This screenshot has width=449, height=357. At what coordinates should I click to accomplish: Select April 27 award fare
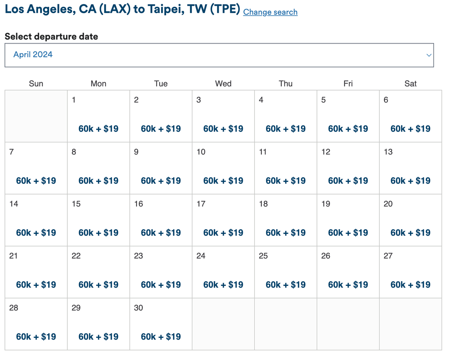pyautogui.click(x=410, y=285)
